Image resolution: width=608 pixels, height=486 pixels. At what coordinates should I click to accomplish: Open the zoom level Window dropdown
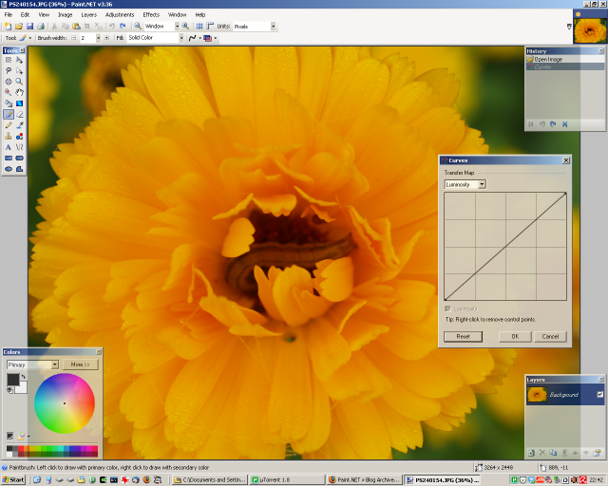(177, 27)
